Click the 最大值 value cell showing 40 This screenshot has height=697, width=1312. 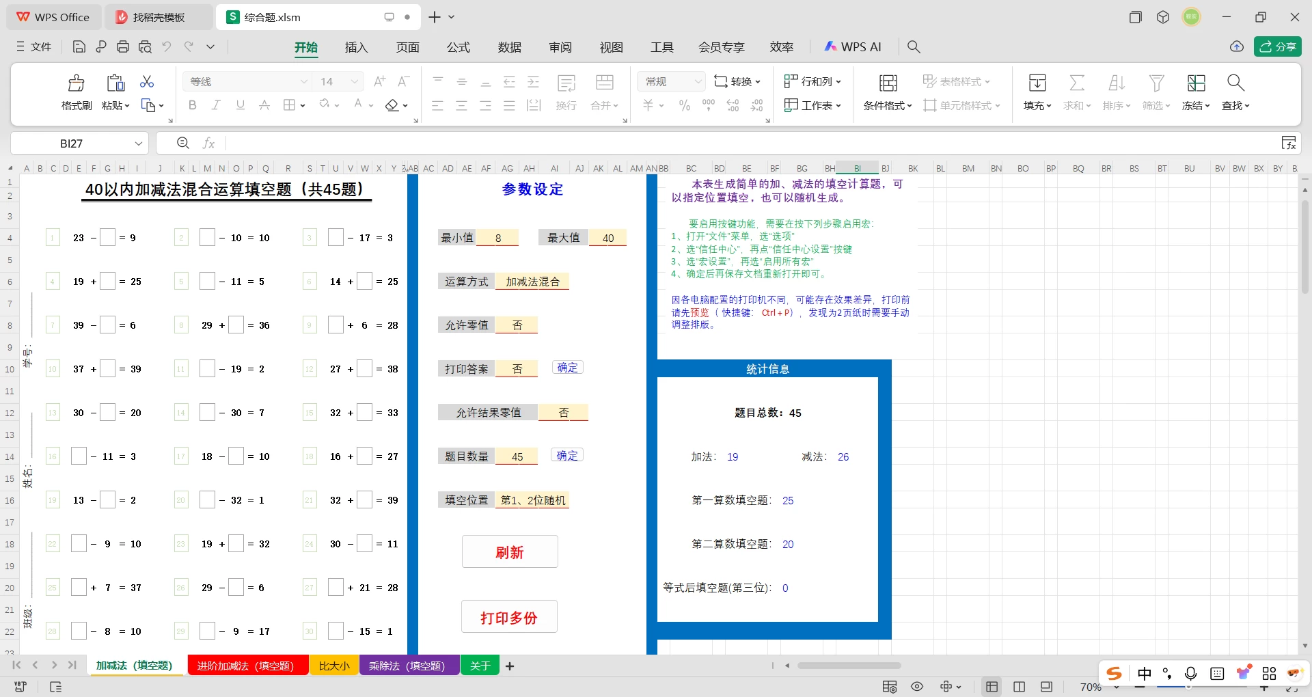click(x=608, y=238)
